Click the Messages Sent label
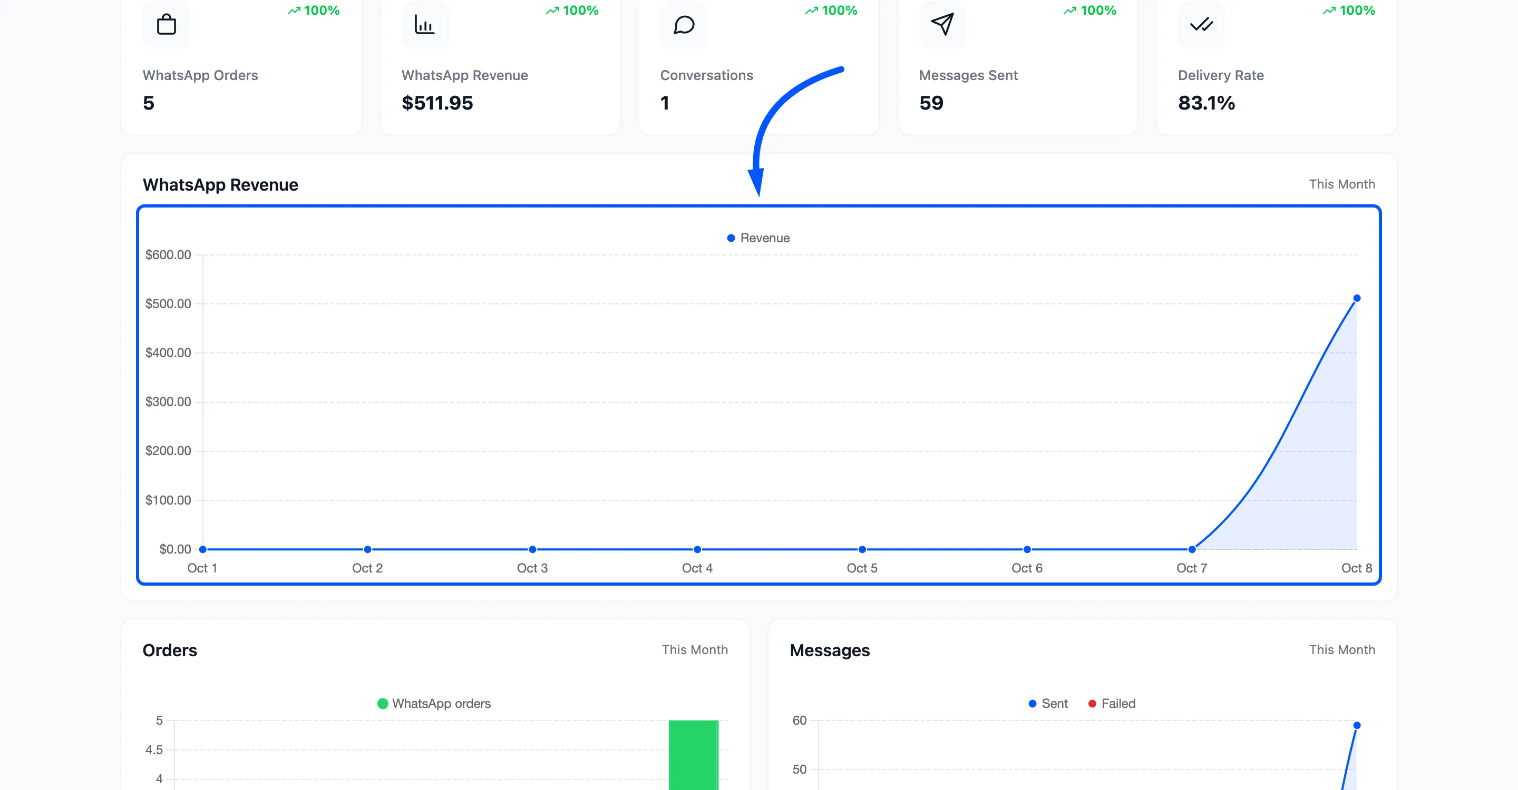Image resolution: width=1518 pixels, height=790 pixels. tap(968, 75)
